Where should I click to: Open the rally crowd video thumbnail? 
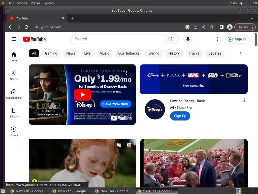coord(194,163)
